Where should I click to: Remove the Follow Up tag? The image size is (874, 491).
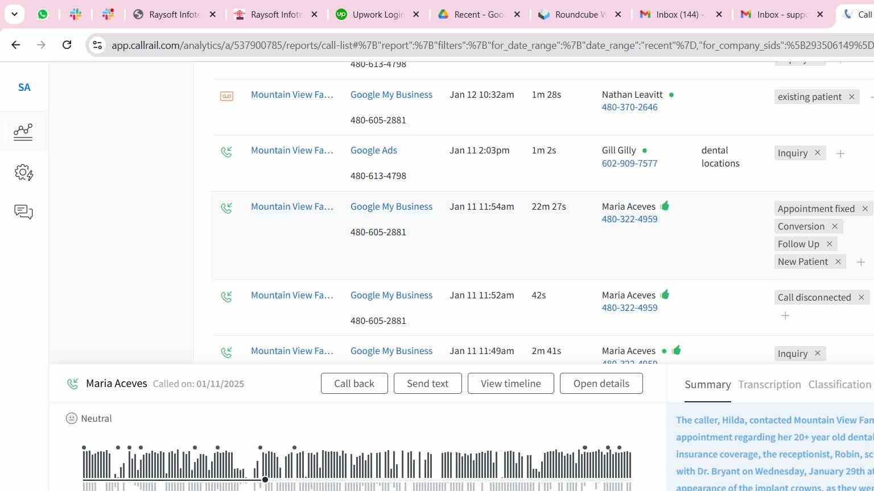point(830,244)
